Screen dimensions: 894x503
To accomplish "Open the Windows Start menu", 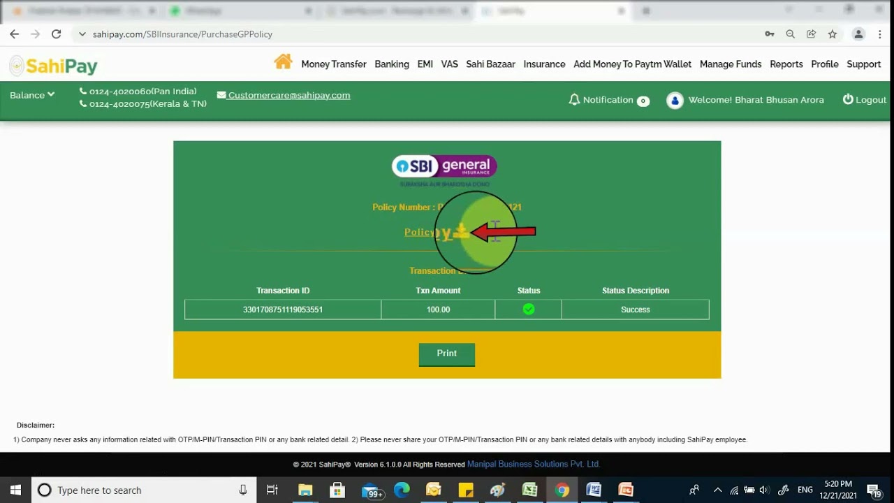I will pyautogui.click(x=15, y=490).
